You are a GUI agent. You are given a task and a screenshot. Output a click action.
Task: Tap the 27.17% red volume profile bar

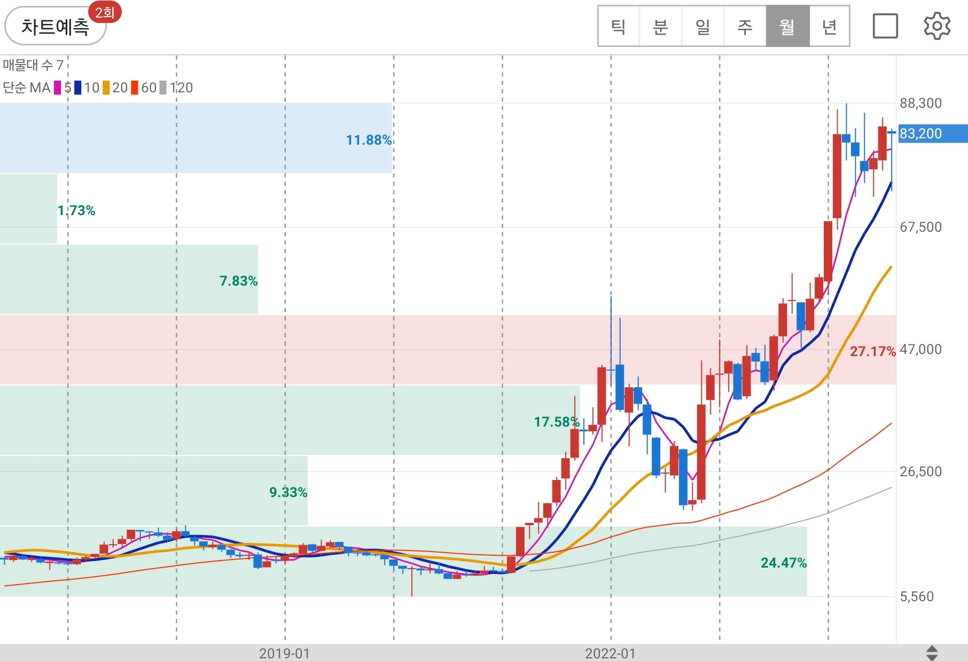448,350
